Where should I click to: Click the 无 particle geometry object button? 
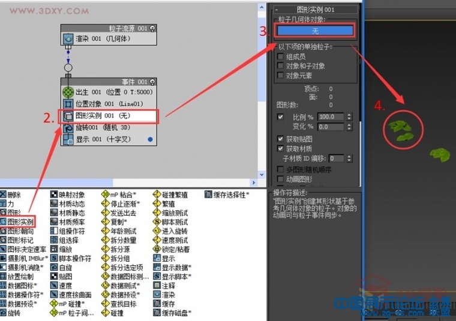[315, 31]
